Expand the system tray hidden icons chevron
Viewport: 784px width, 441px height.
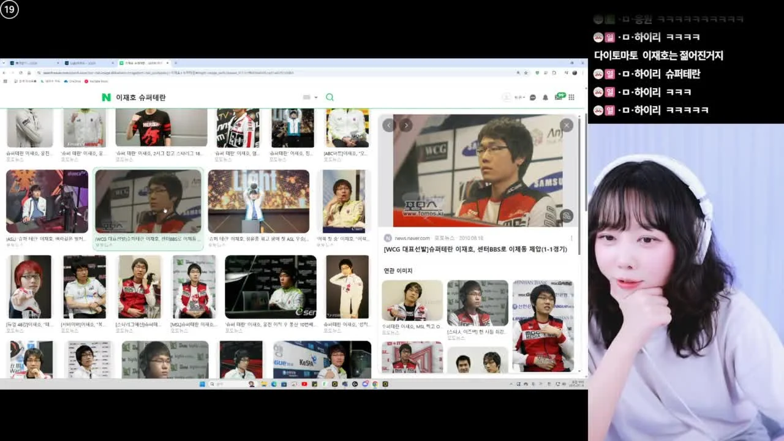[x=511, y=384]
